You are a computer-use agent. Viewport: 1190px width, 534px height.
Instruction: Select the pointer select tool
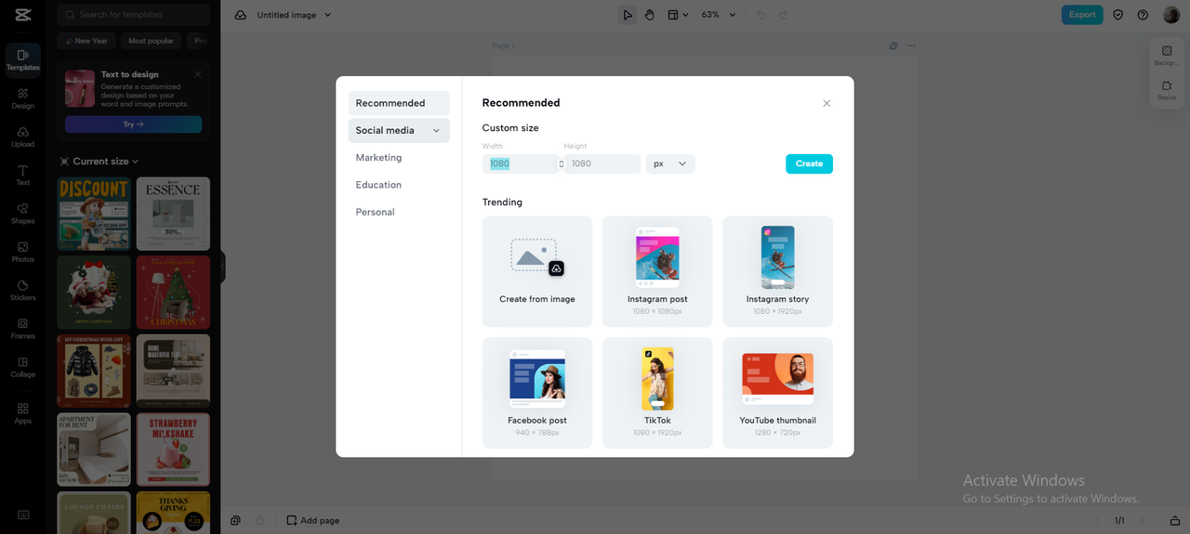[x=628, y=15]
